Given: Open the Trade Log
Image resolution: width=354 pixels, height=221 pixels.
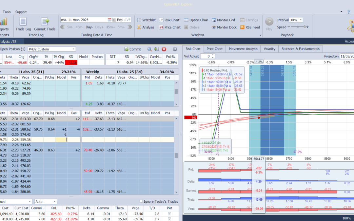Looking at the screenshot, I should tap(23, 24).
